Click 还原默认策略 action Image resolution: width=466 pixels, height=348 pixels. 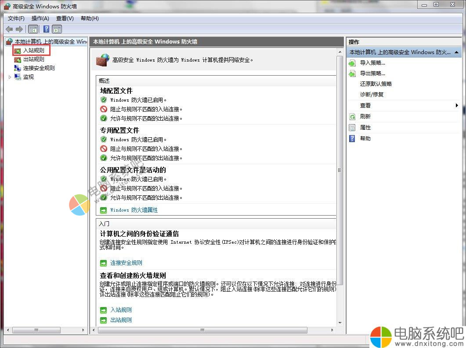376,84
